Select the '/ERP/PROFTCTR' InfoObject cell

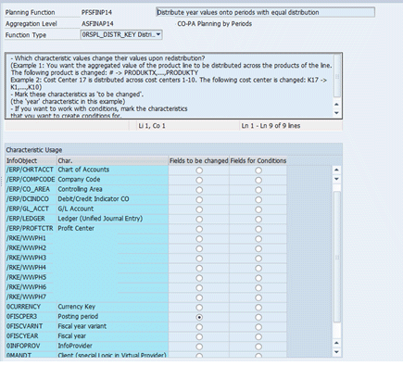pos(31,229)
